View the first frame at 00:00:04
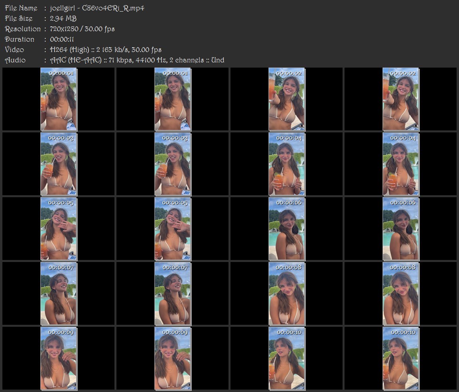 pos(287,164)
